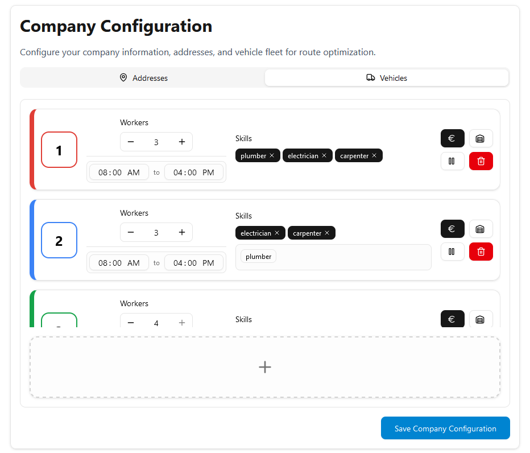Pause vehicle 1 using the pause icon
The image size is (530, 453).
pos(452,161)
